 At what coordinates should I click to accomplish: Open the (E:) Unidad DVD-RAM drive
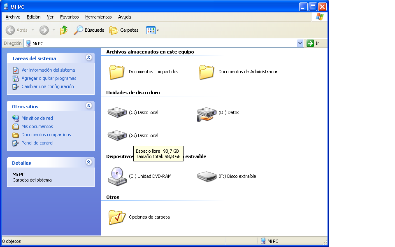(x=117, y=176)
